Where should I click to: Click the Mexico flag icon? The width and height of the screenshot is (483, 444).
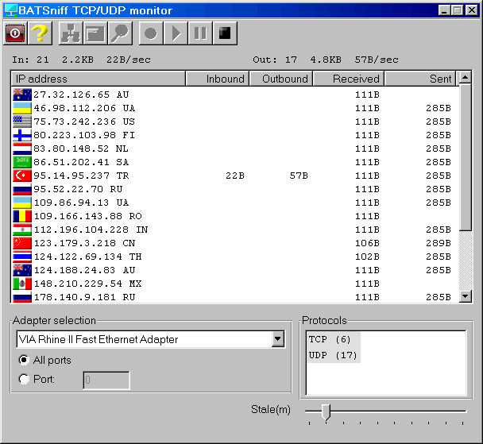tap(22, 284)
